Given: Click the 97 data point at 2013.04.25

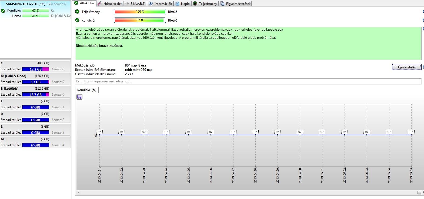Looking at the screenshot, I should coord(189,132).
